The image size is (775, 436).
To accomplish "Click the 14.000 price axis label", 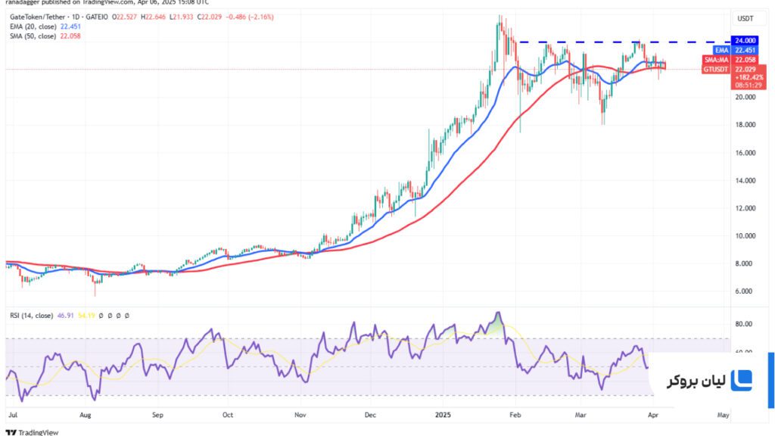I will [745, 180].
